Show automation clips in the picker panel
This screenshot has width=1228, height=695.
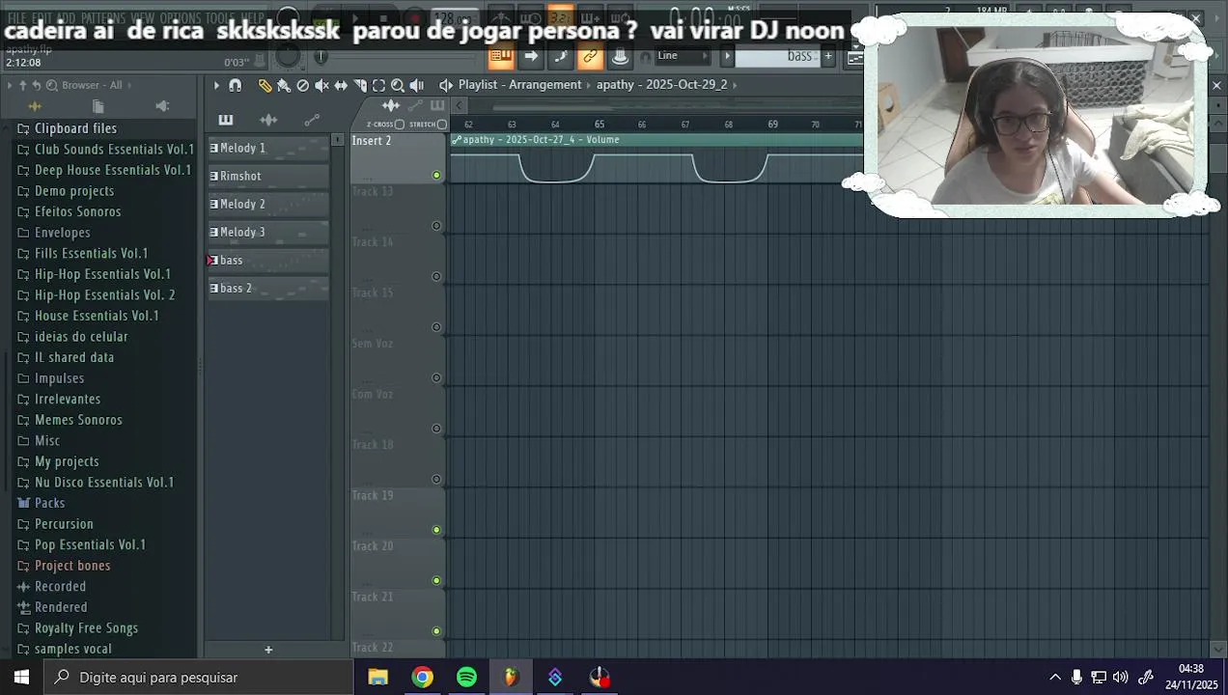(312, 120)
